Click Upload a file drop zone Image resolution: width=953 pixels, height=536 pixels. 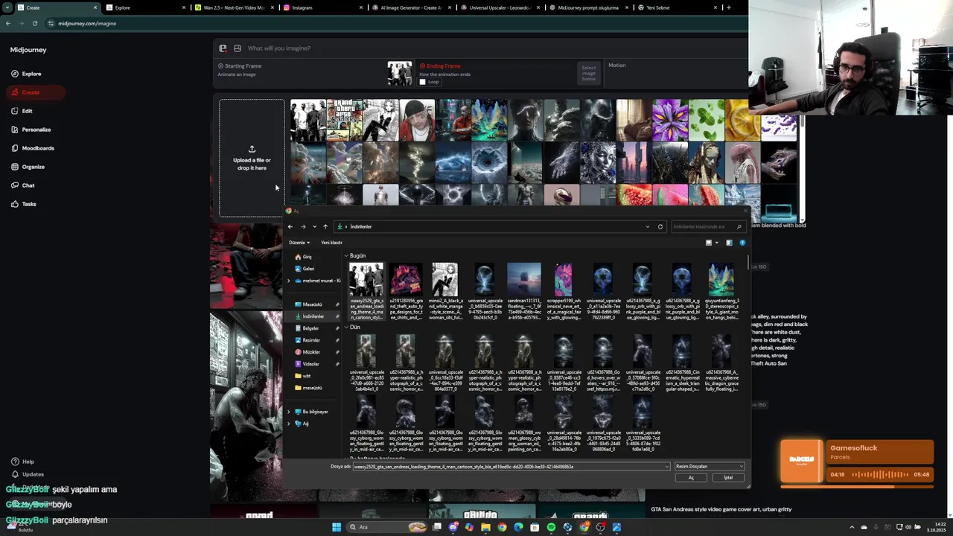(x=252, y=158)
